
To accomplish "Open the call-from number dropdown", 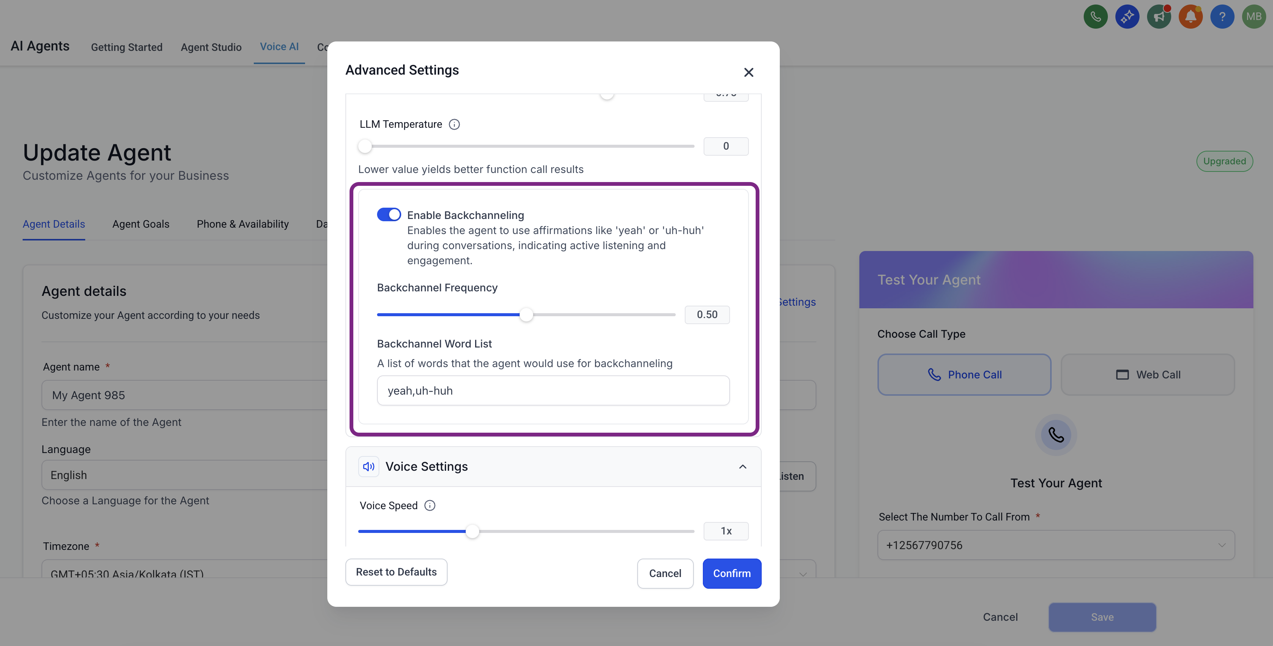I will point(1056,545).
